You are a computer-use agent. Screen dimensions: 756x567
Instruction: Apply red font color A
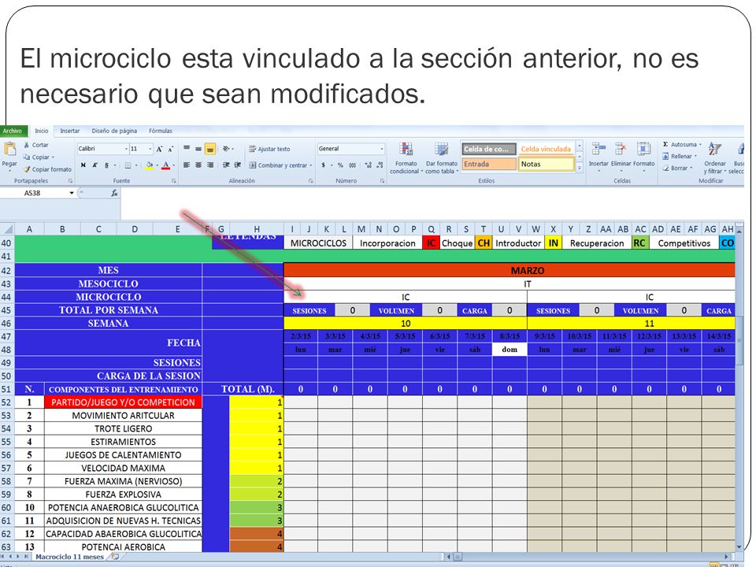pos(166,165)
